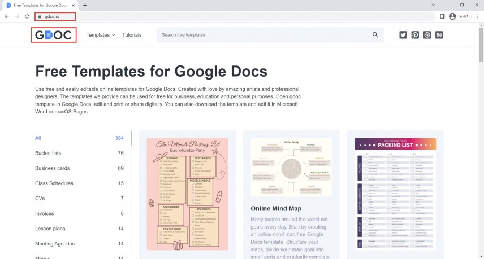Open the Behance social icon
This screenshot has height=259, width=484.
pyautogui.click(x=439, y=35)
